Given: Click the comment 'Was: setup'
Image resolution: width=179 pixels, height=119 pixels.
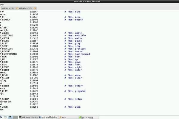Looking at the screenshot, I should coord(75,99).
